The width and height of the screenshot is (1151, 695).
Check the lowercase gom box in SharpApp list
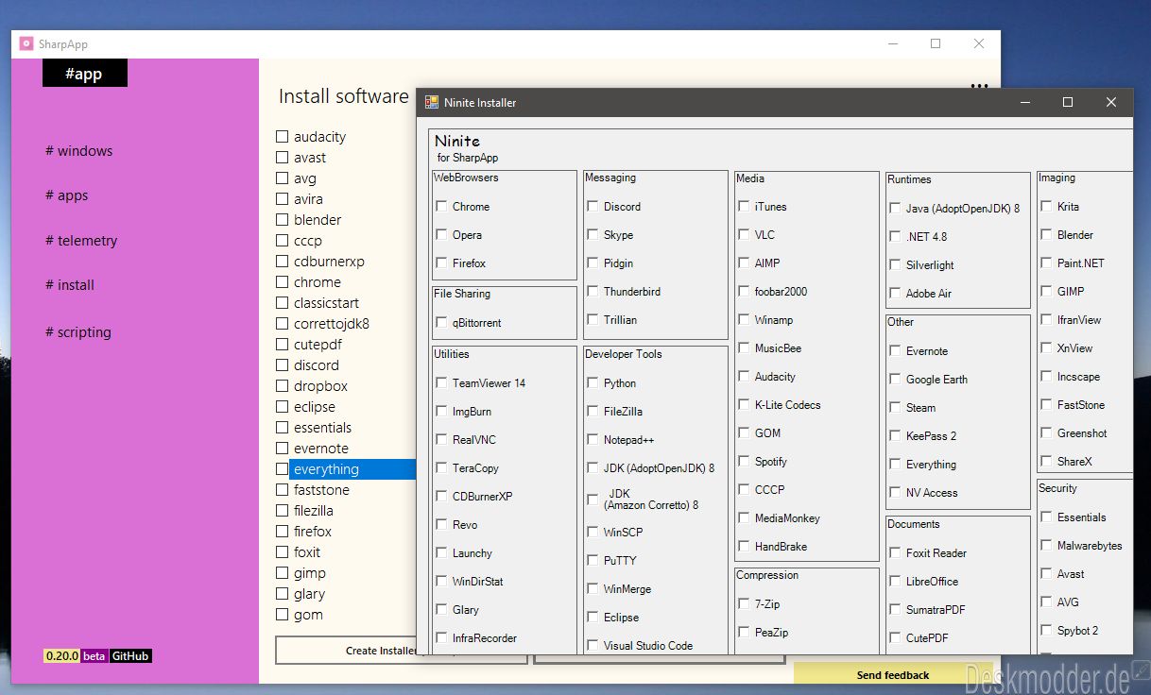282,615
